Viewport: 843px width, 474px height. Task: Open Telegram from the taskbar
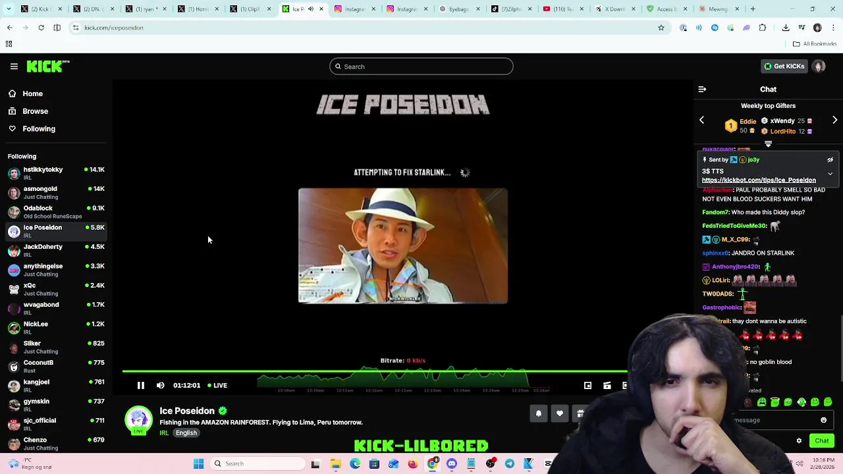click(509, 464)
